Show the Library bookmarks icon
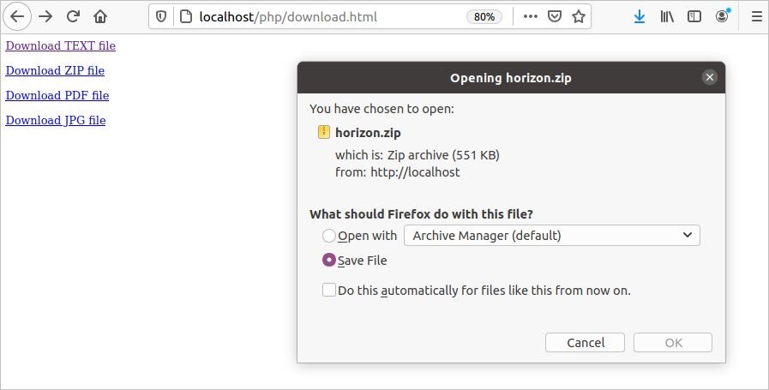This screenshot has width=769, height=390. coord(667,16)
